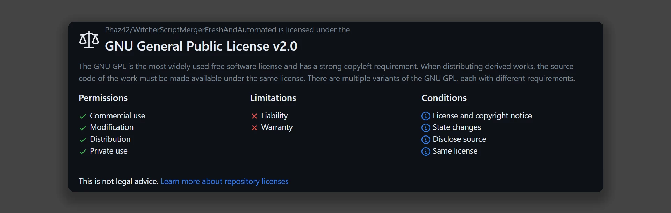Click the balance scale license icon

[x=89, y=39]
